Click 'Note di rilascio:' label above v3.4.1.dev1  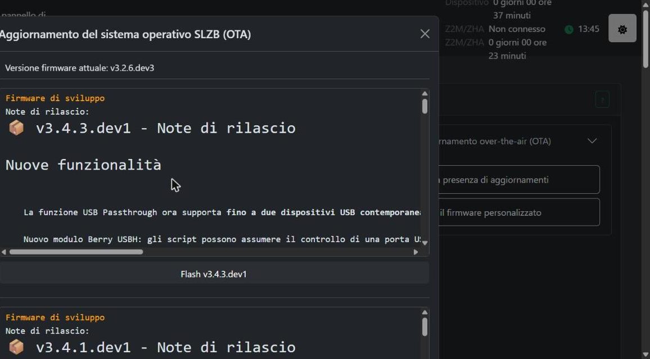coord(47,331)
